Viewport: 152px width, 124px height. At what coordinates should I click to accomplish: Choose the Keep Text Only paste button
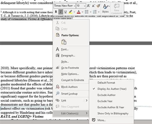[x=64, y=42]
